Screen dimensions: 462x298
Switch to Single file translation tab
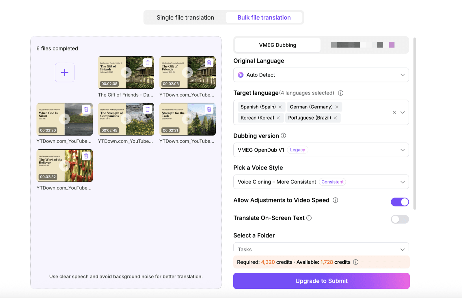185,18
